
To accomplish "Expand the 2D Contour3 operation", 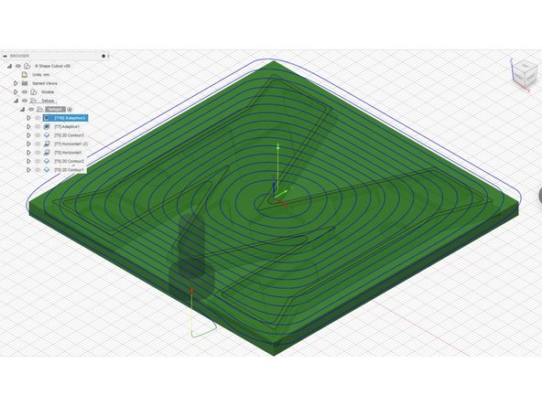I will (28, 135).
